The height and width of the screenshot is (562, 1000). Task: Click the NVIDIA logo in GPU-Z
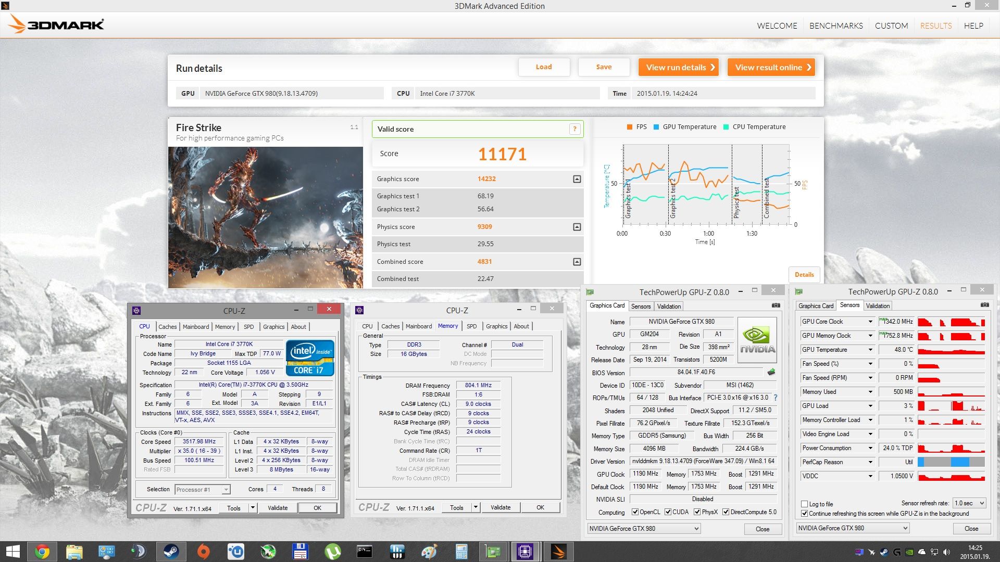coord(757,340)
